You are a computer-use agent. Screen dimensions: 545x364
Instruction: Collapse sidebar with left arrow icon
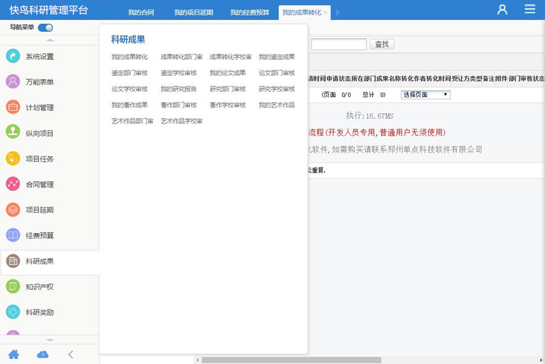71,354
